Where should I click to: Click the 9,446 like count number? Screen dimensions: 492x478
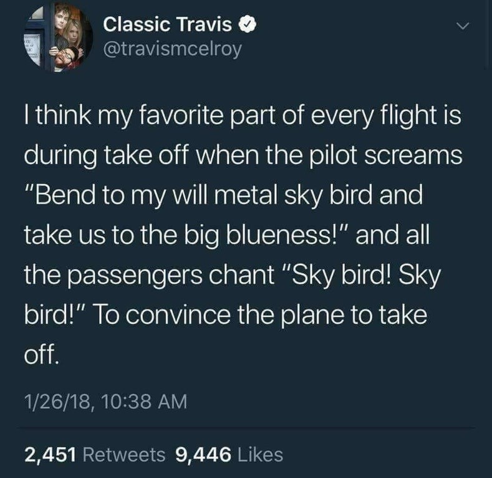[203, 454]
